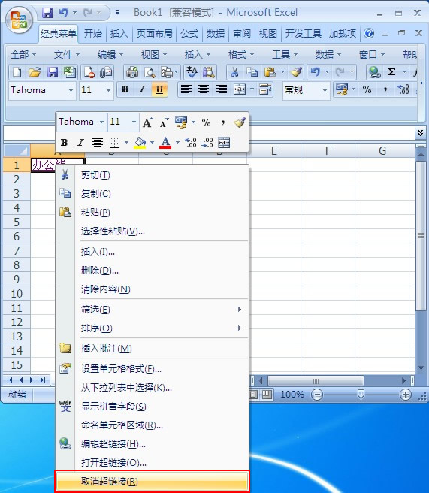Click Save icon in Quick Access Toolbar

pyautogui.click(x=47, y=13)
